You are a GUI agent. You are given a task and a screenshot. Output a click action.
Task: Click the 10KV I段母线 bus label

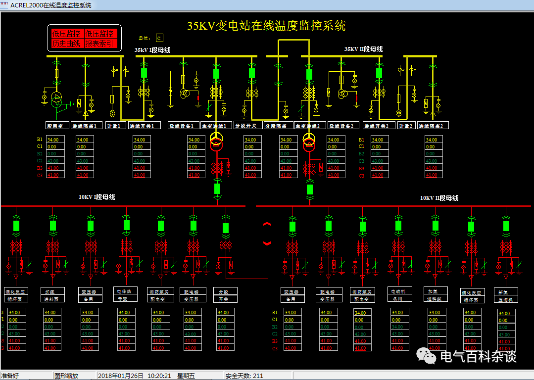[97, 197]
